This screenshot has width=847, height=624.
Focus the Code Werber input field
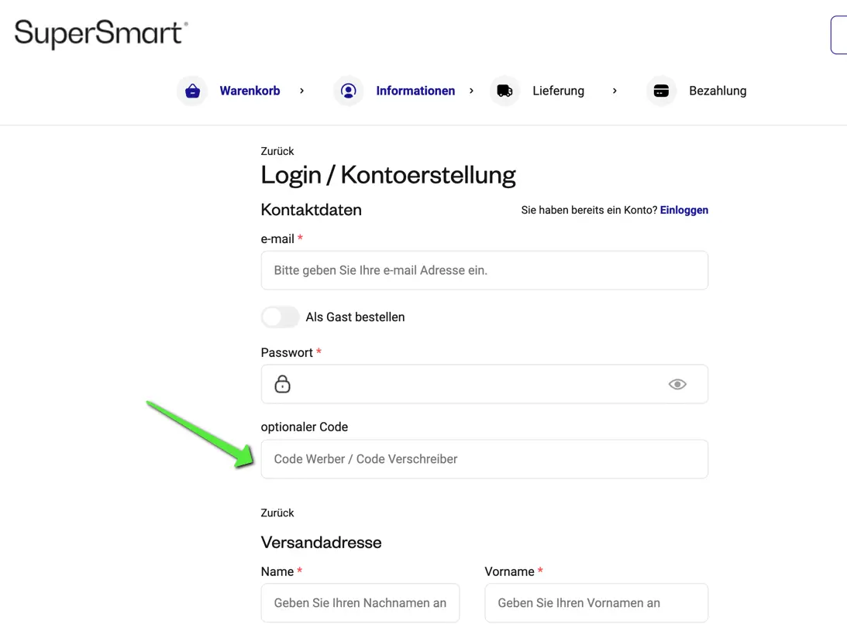[484, 459]
